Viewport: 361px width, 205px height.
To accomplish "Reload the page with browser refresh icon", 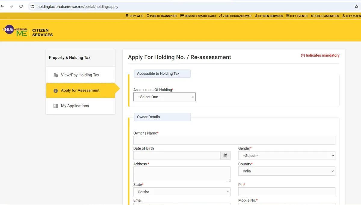I will (21, 6).
